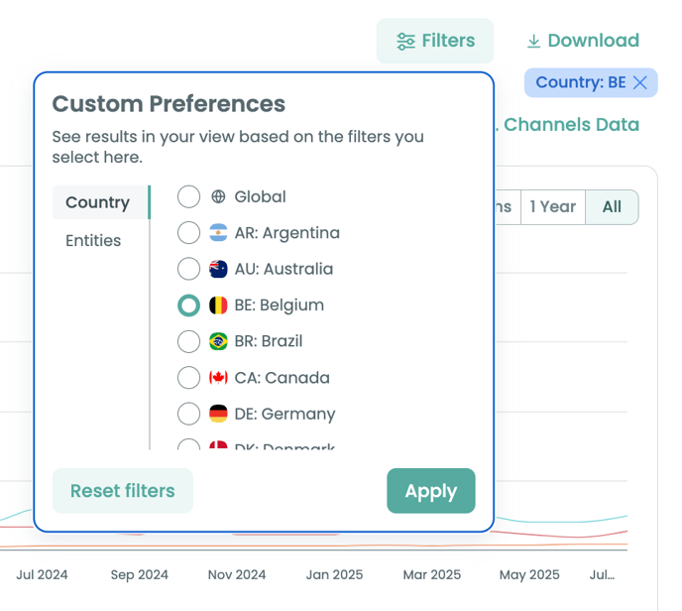This screenshot has height=611, width=682.
Task: Click the Global globe icon
Action: [x=219, y=197]
